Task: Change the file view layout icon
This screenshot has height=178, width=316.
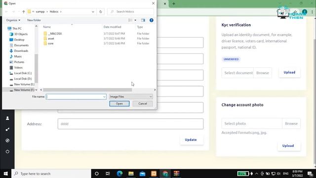Action: 130,20
